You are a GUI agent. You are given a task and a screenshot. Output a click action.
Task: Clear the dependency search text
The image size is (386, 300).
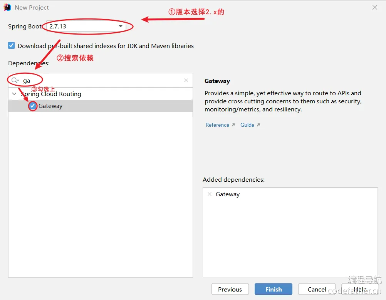coord(186,80)
